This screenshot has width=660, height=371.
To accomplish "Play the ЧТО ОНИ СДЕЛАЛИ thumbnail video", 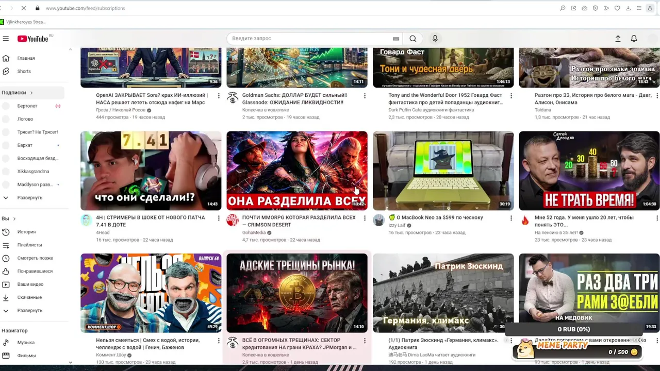I will tap(151, 171).
